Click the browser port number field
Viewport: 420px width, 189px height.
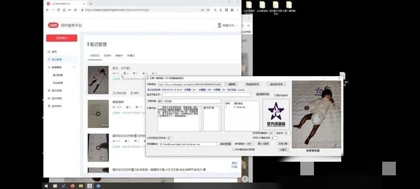coord(250,144)
